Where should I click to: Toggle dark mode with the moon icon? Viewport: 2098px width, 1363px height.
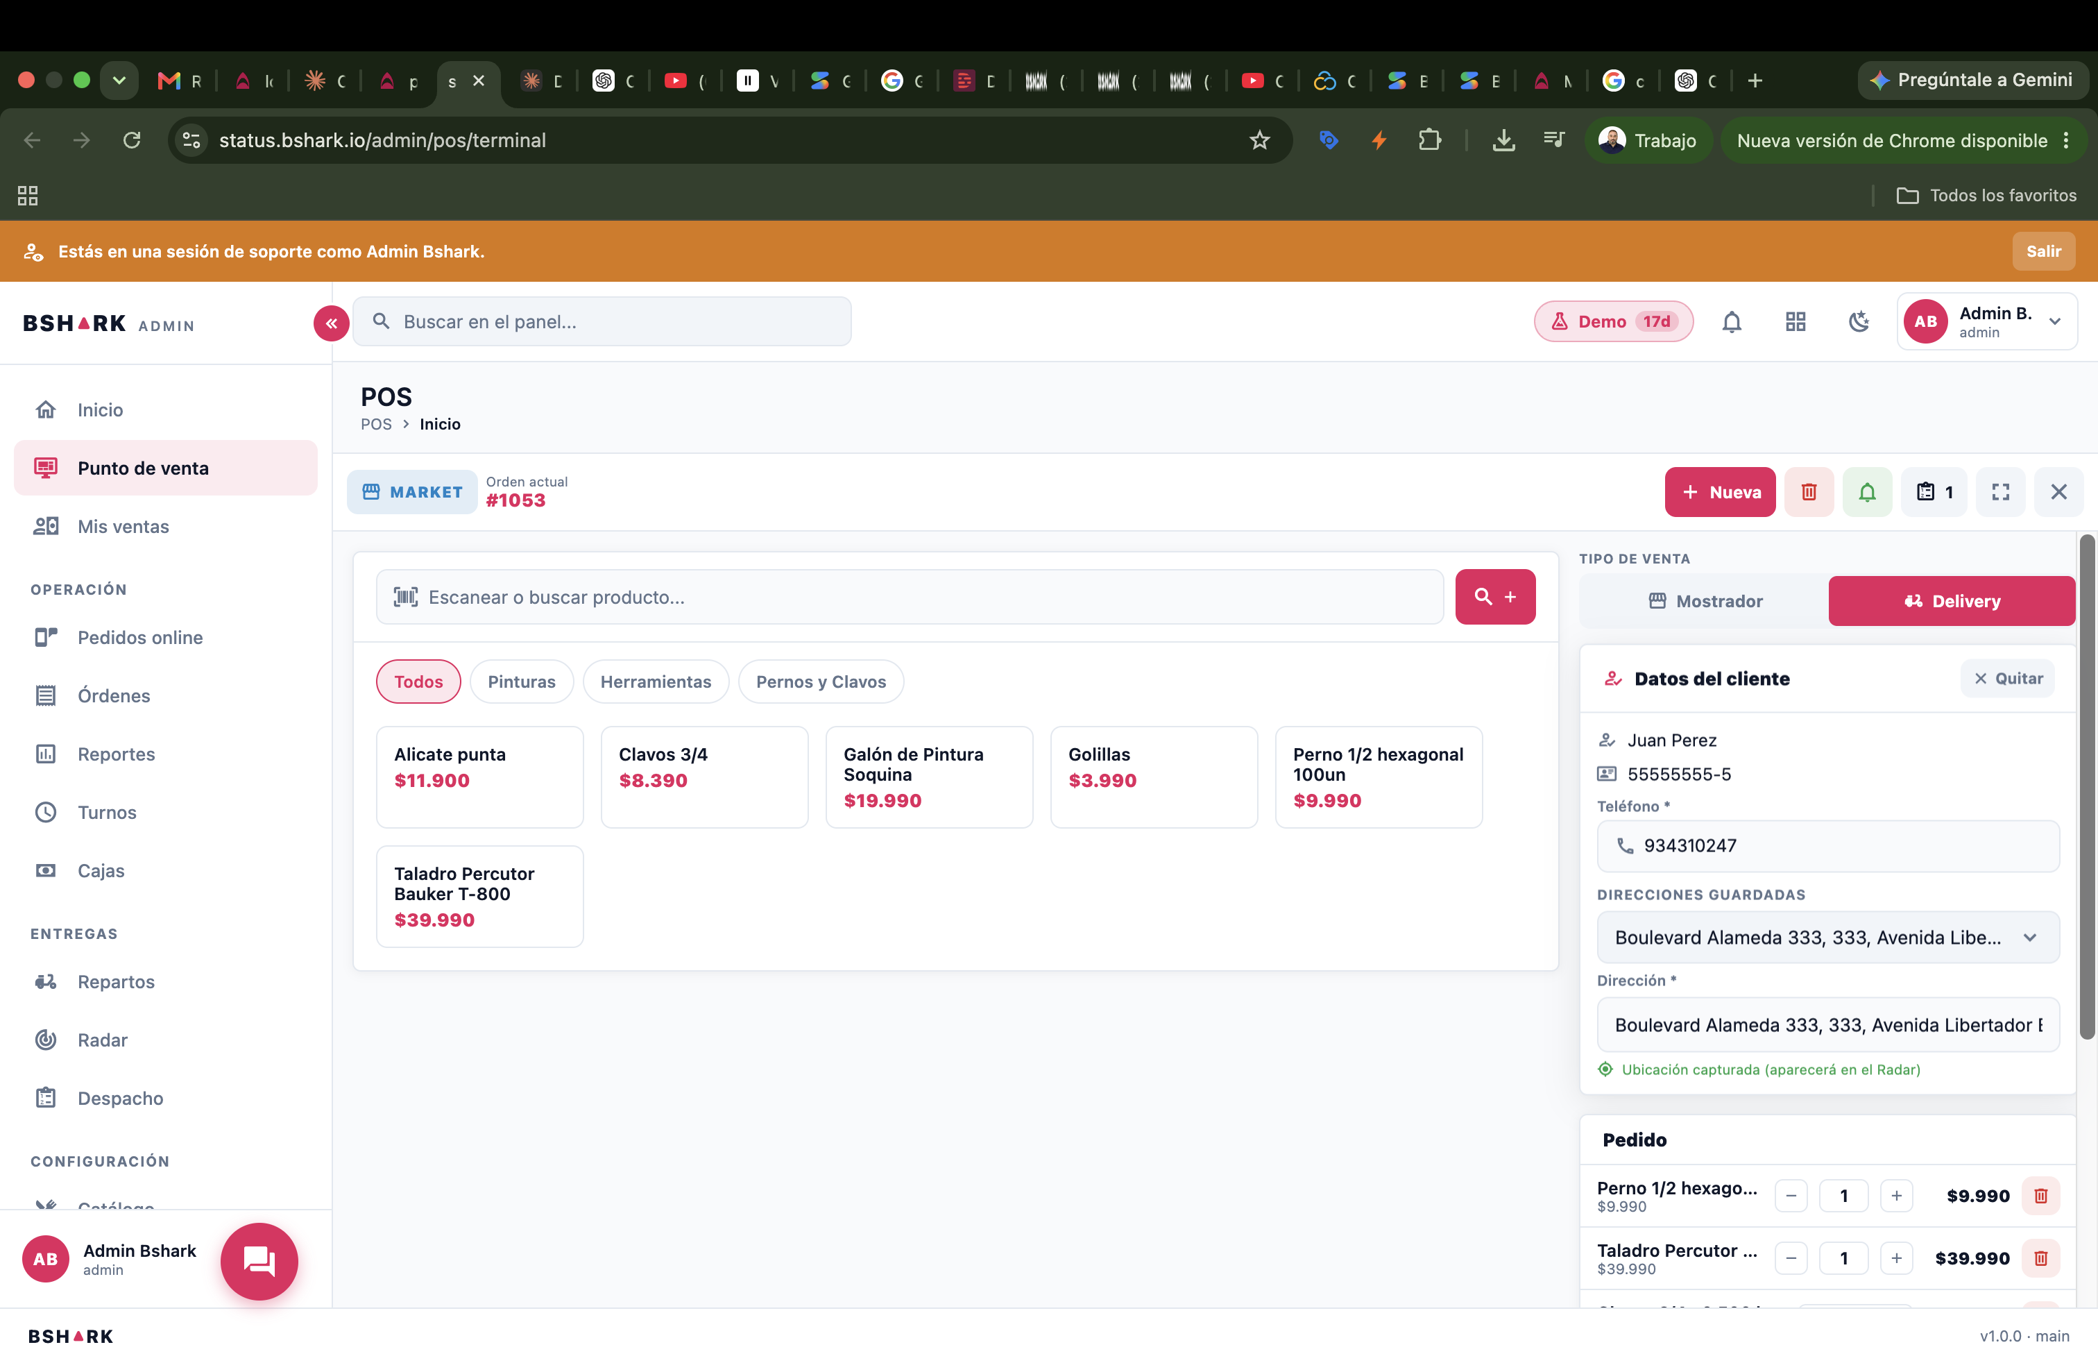click(x=1859, y=322)
